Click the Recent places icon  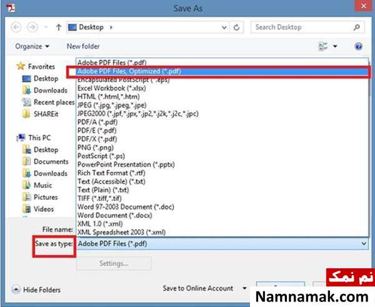[26, 102]
